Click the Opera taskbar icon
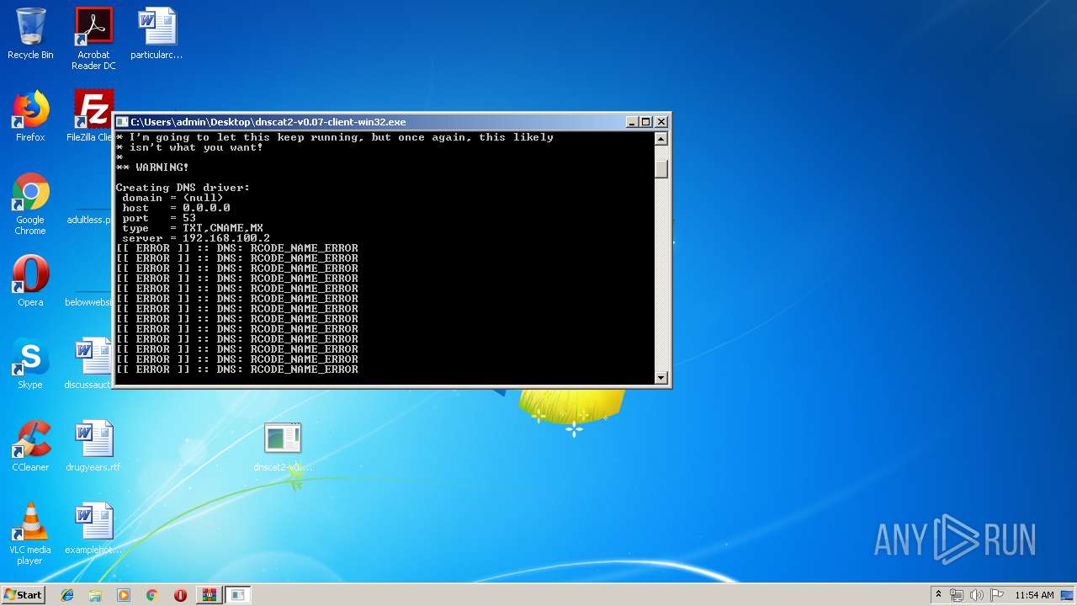The width and height of the screenshot is (1077, 606). (x=180, y=595)
